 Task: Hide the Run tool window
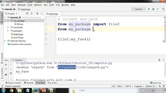point(164,60)
